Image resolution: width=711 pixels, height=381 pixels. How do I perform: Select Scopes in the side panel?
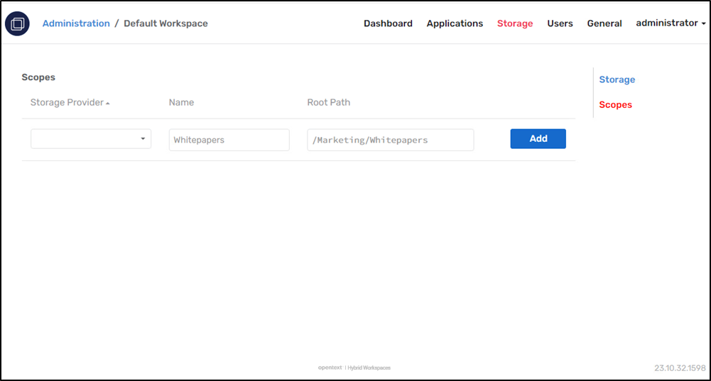[615, 104]
